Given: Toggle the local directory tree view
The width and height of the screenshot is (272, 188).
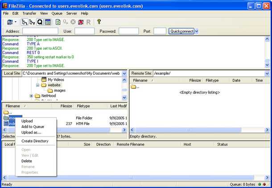Looking at the screenshot, I should pos(25,22).
